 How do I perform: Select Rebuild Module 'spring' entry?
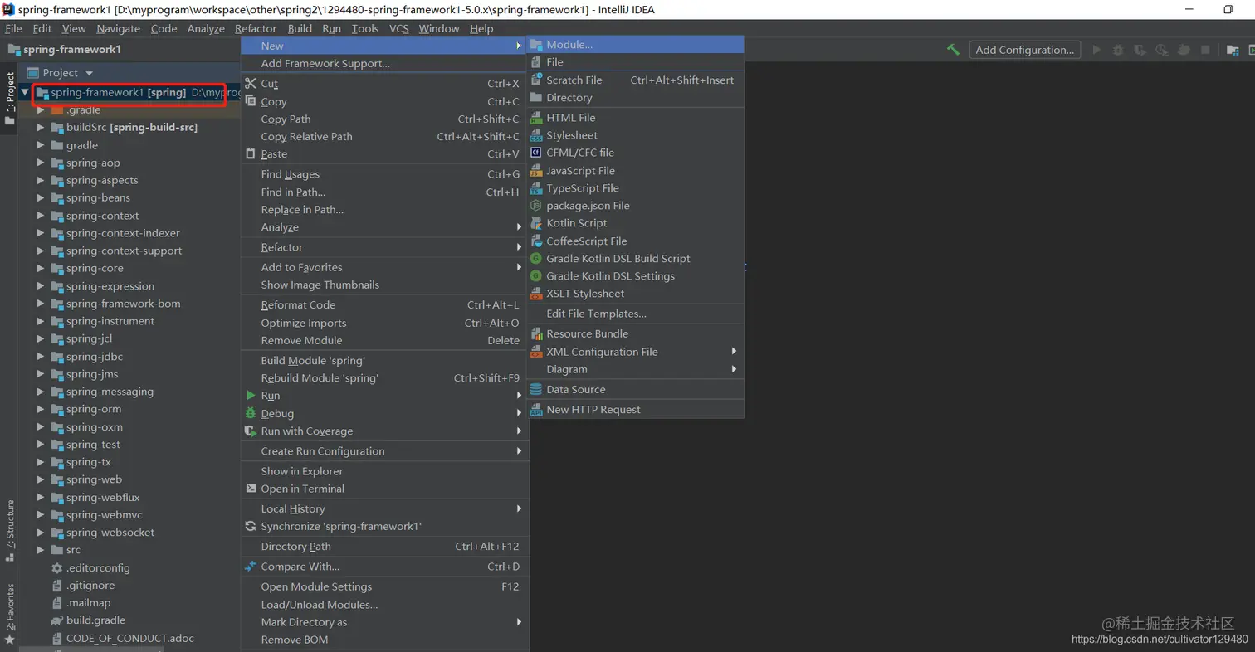pyautogui.click(x=320, y=378)
